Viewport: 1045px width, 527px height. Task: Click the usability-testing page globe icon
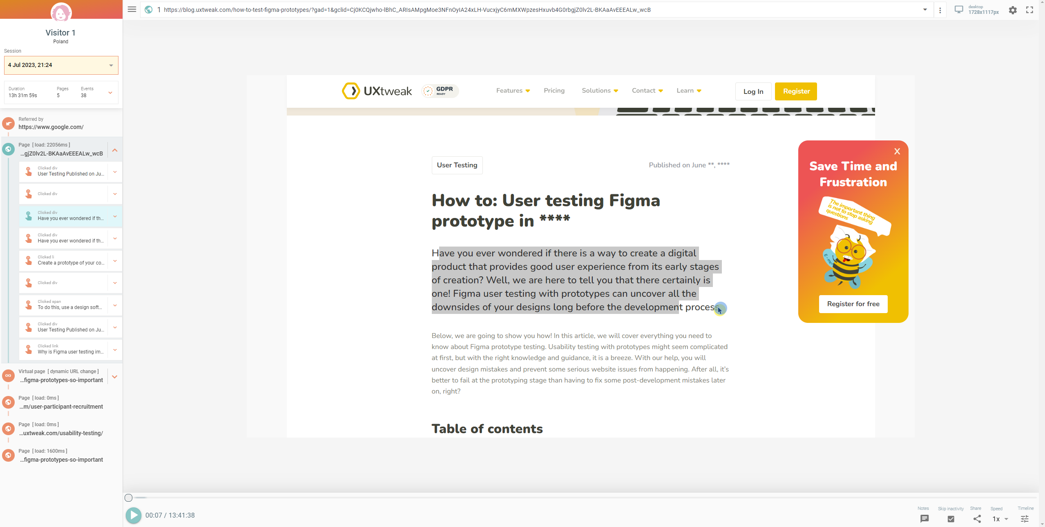pyautogui.click(x=8, y=429)
